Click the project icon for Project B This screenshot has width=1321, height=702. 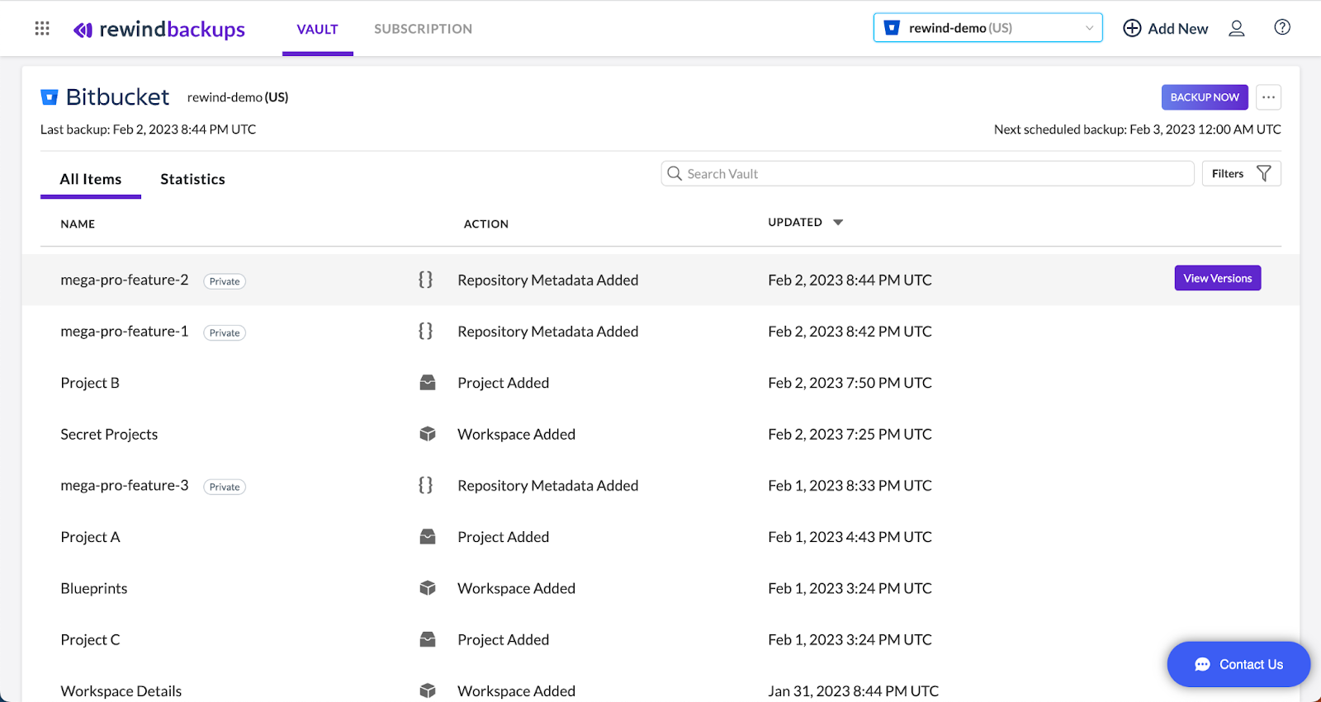428,383
